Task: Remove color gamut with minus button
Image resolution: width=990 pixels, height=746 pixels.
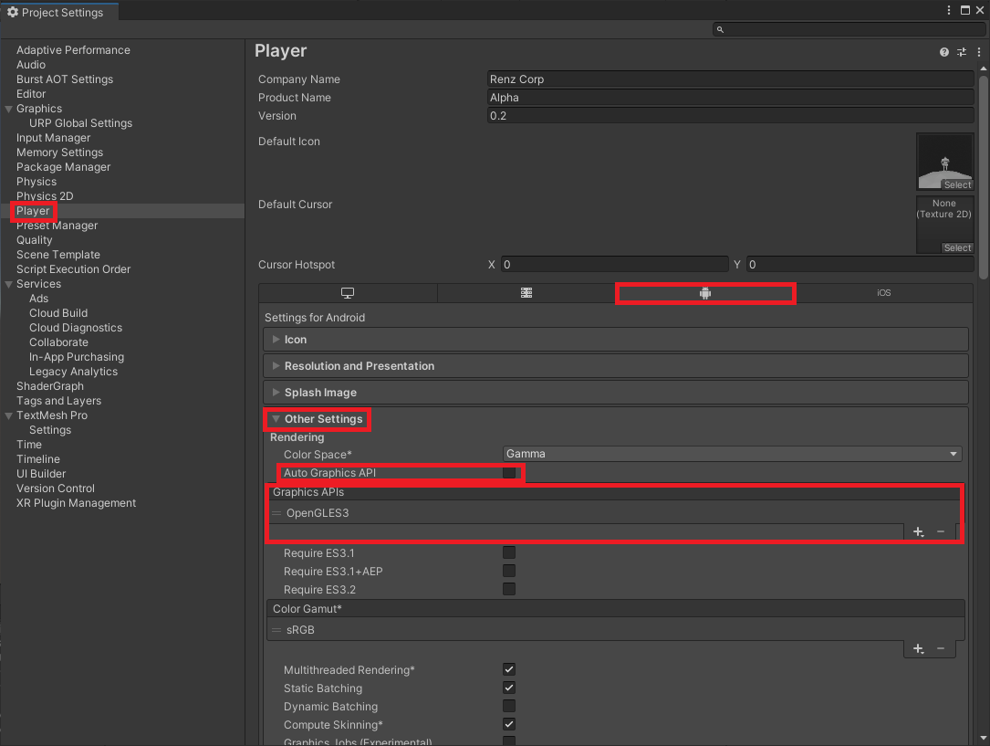Action: pos(941,648)
